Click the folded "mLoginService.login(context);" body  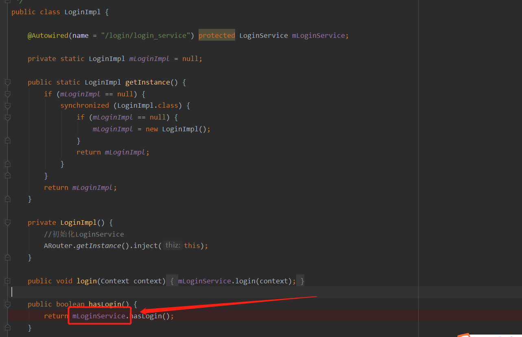tap(237, 281)
